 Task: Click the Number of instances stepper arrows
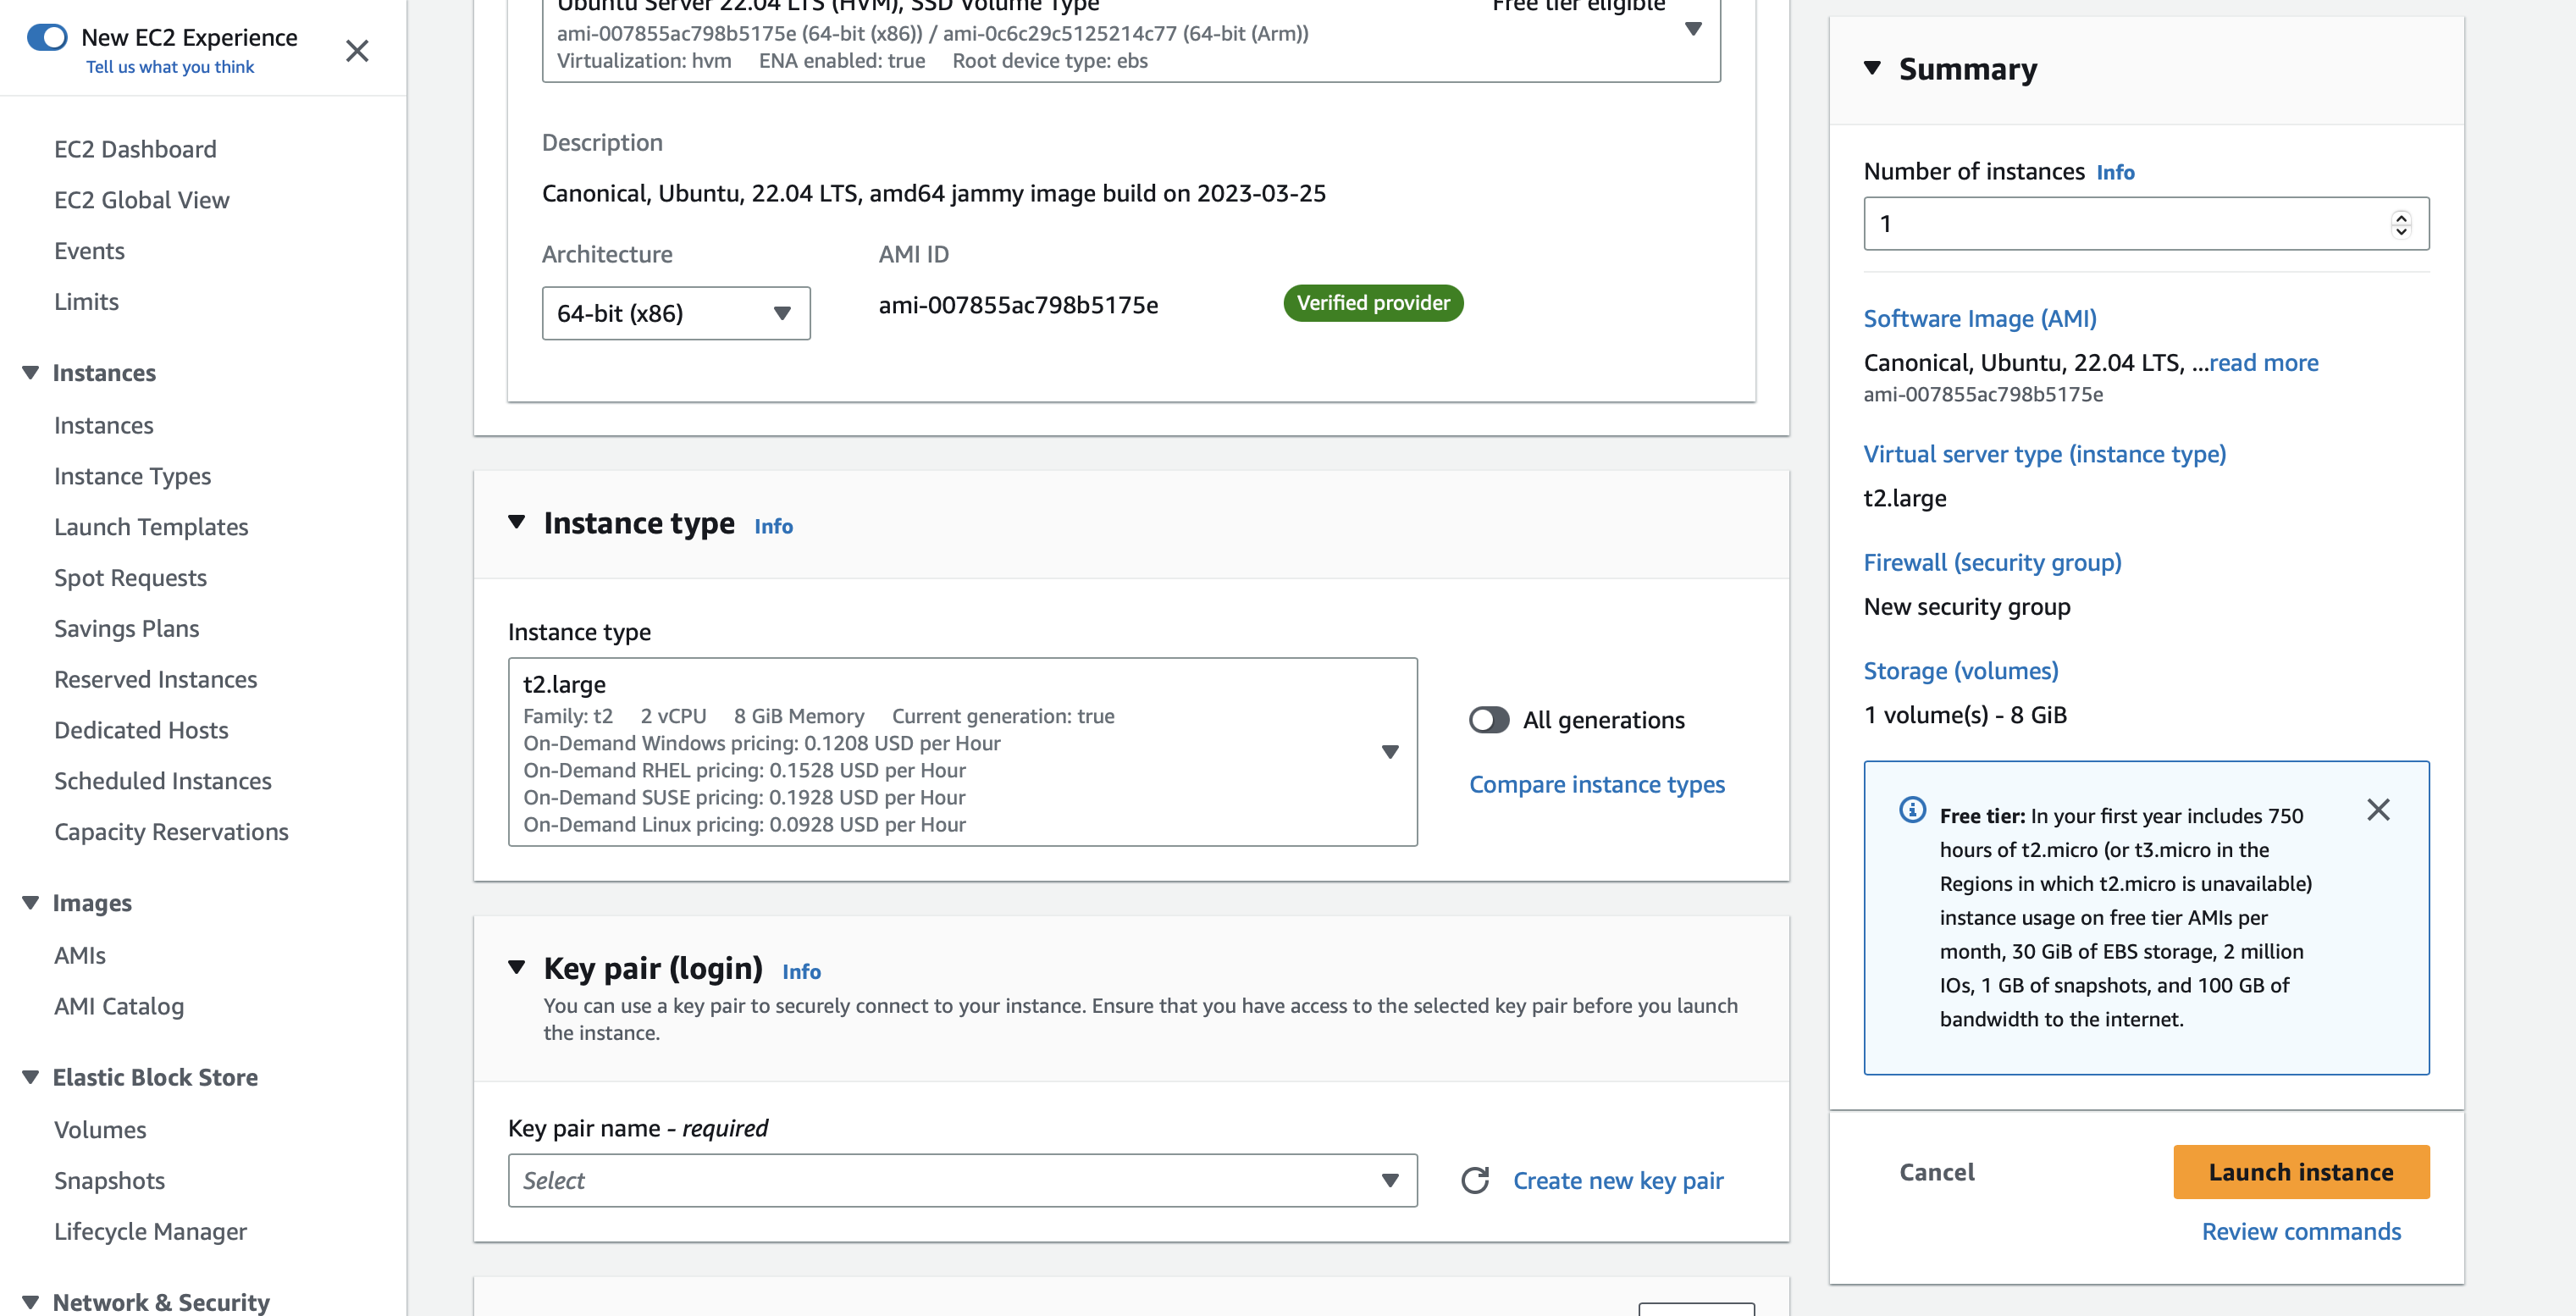pyautogui.click(x=2401, y=224)
